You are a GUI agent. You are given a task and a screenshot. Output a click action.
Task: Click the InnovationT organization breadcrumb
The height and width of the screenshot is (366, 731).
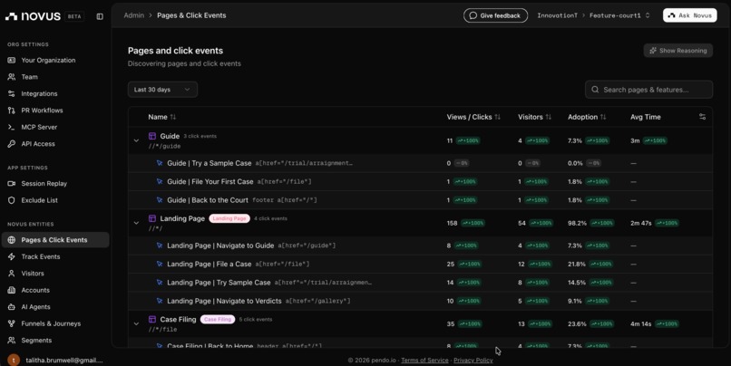point(557,15)
